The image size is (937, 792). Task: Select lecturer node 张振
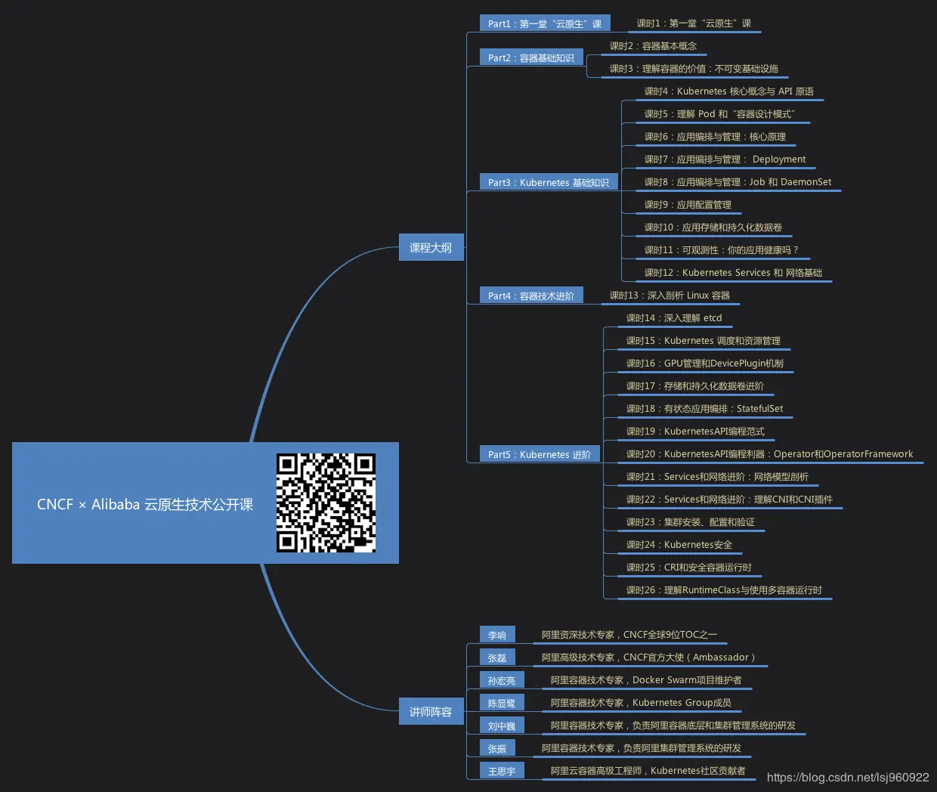pos(497,749)
